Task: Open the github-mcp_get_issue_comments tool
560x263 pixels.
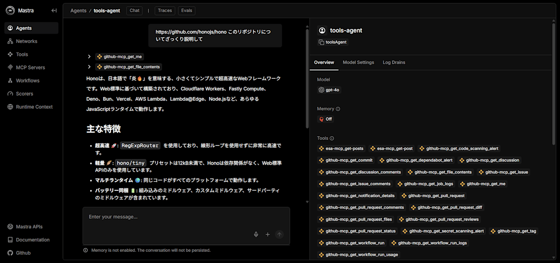Action: click(x=355, y=184)
